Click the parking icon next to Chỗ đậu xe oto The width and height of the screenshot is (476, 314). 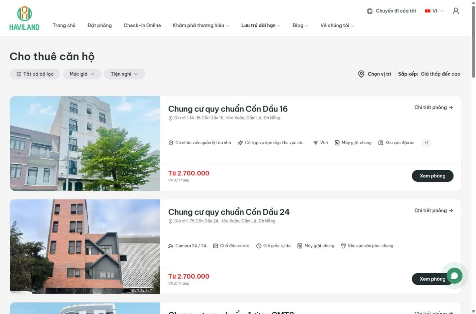coord(215,246)
